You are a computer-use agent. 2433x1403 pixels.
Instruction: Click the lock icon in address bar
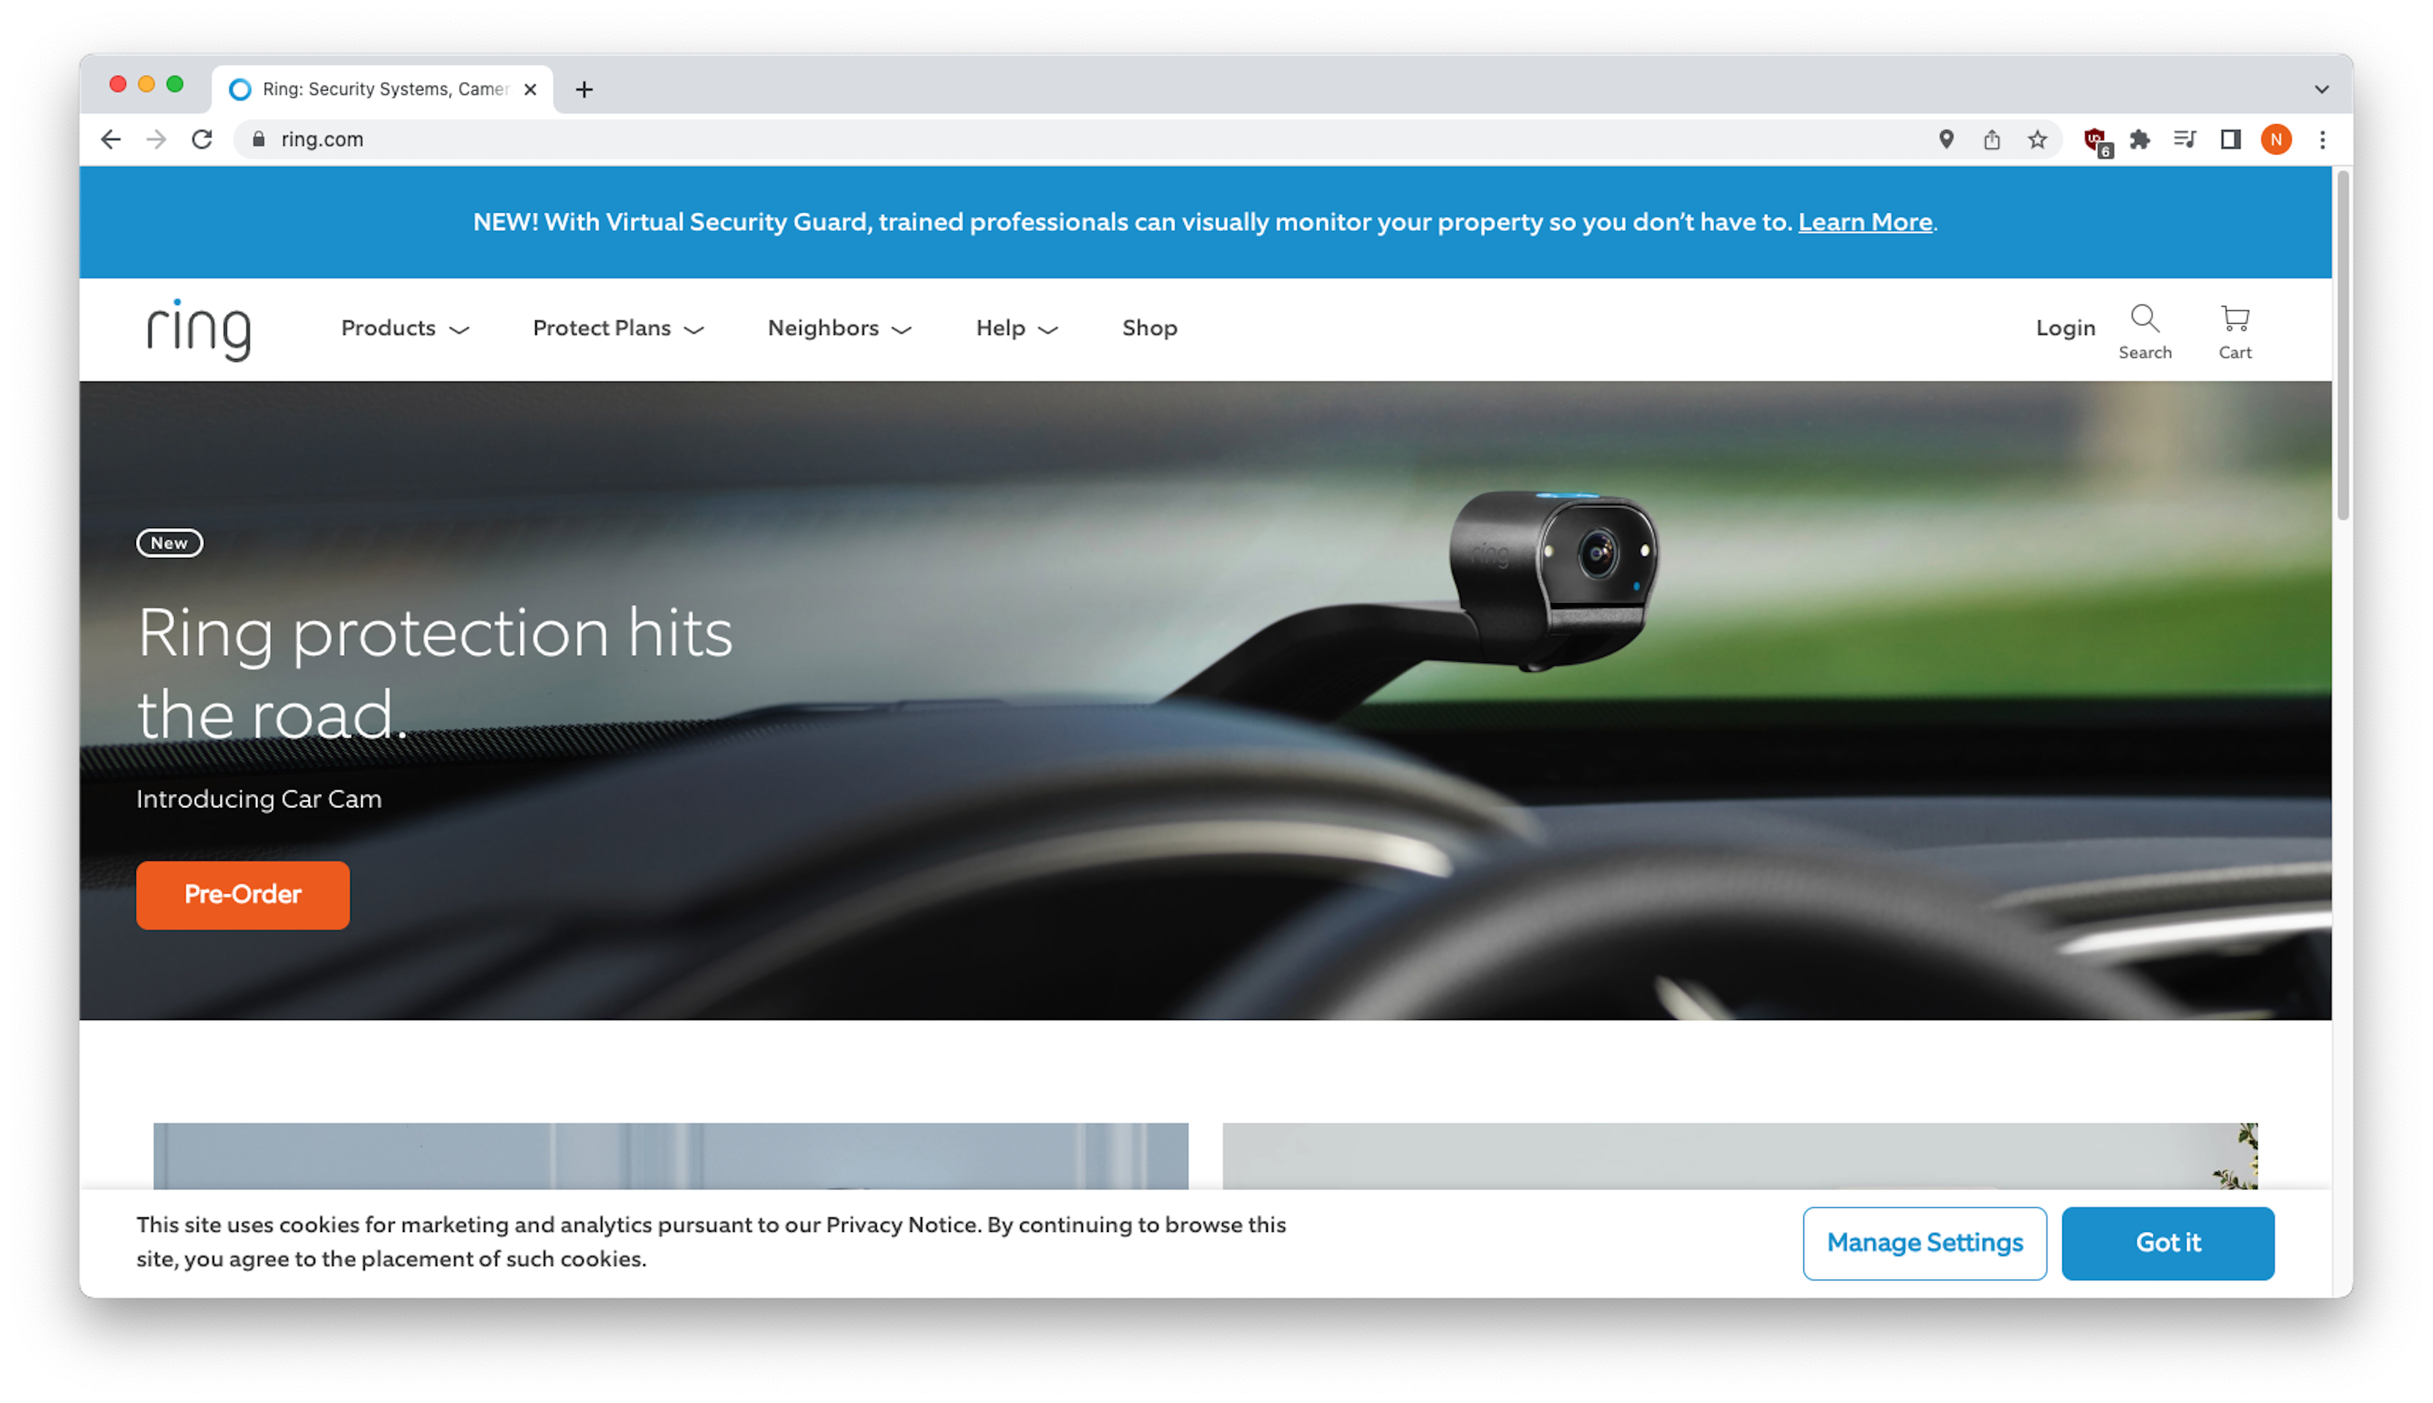258,140
